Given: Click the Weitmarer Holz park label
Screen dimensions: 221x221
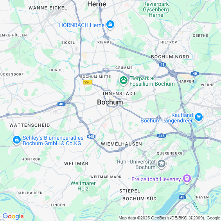Looking at the screenshot, I should tap(83, 186).
